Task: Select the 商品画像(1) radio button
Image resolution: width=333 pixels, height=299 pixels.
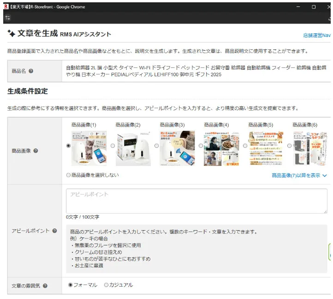Action: pyautogui.click(x=69, y=146)
